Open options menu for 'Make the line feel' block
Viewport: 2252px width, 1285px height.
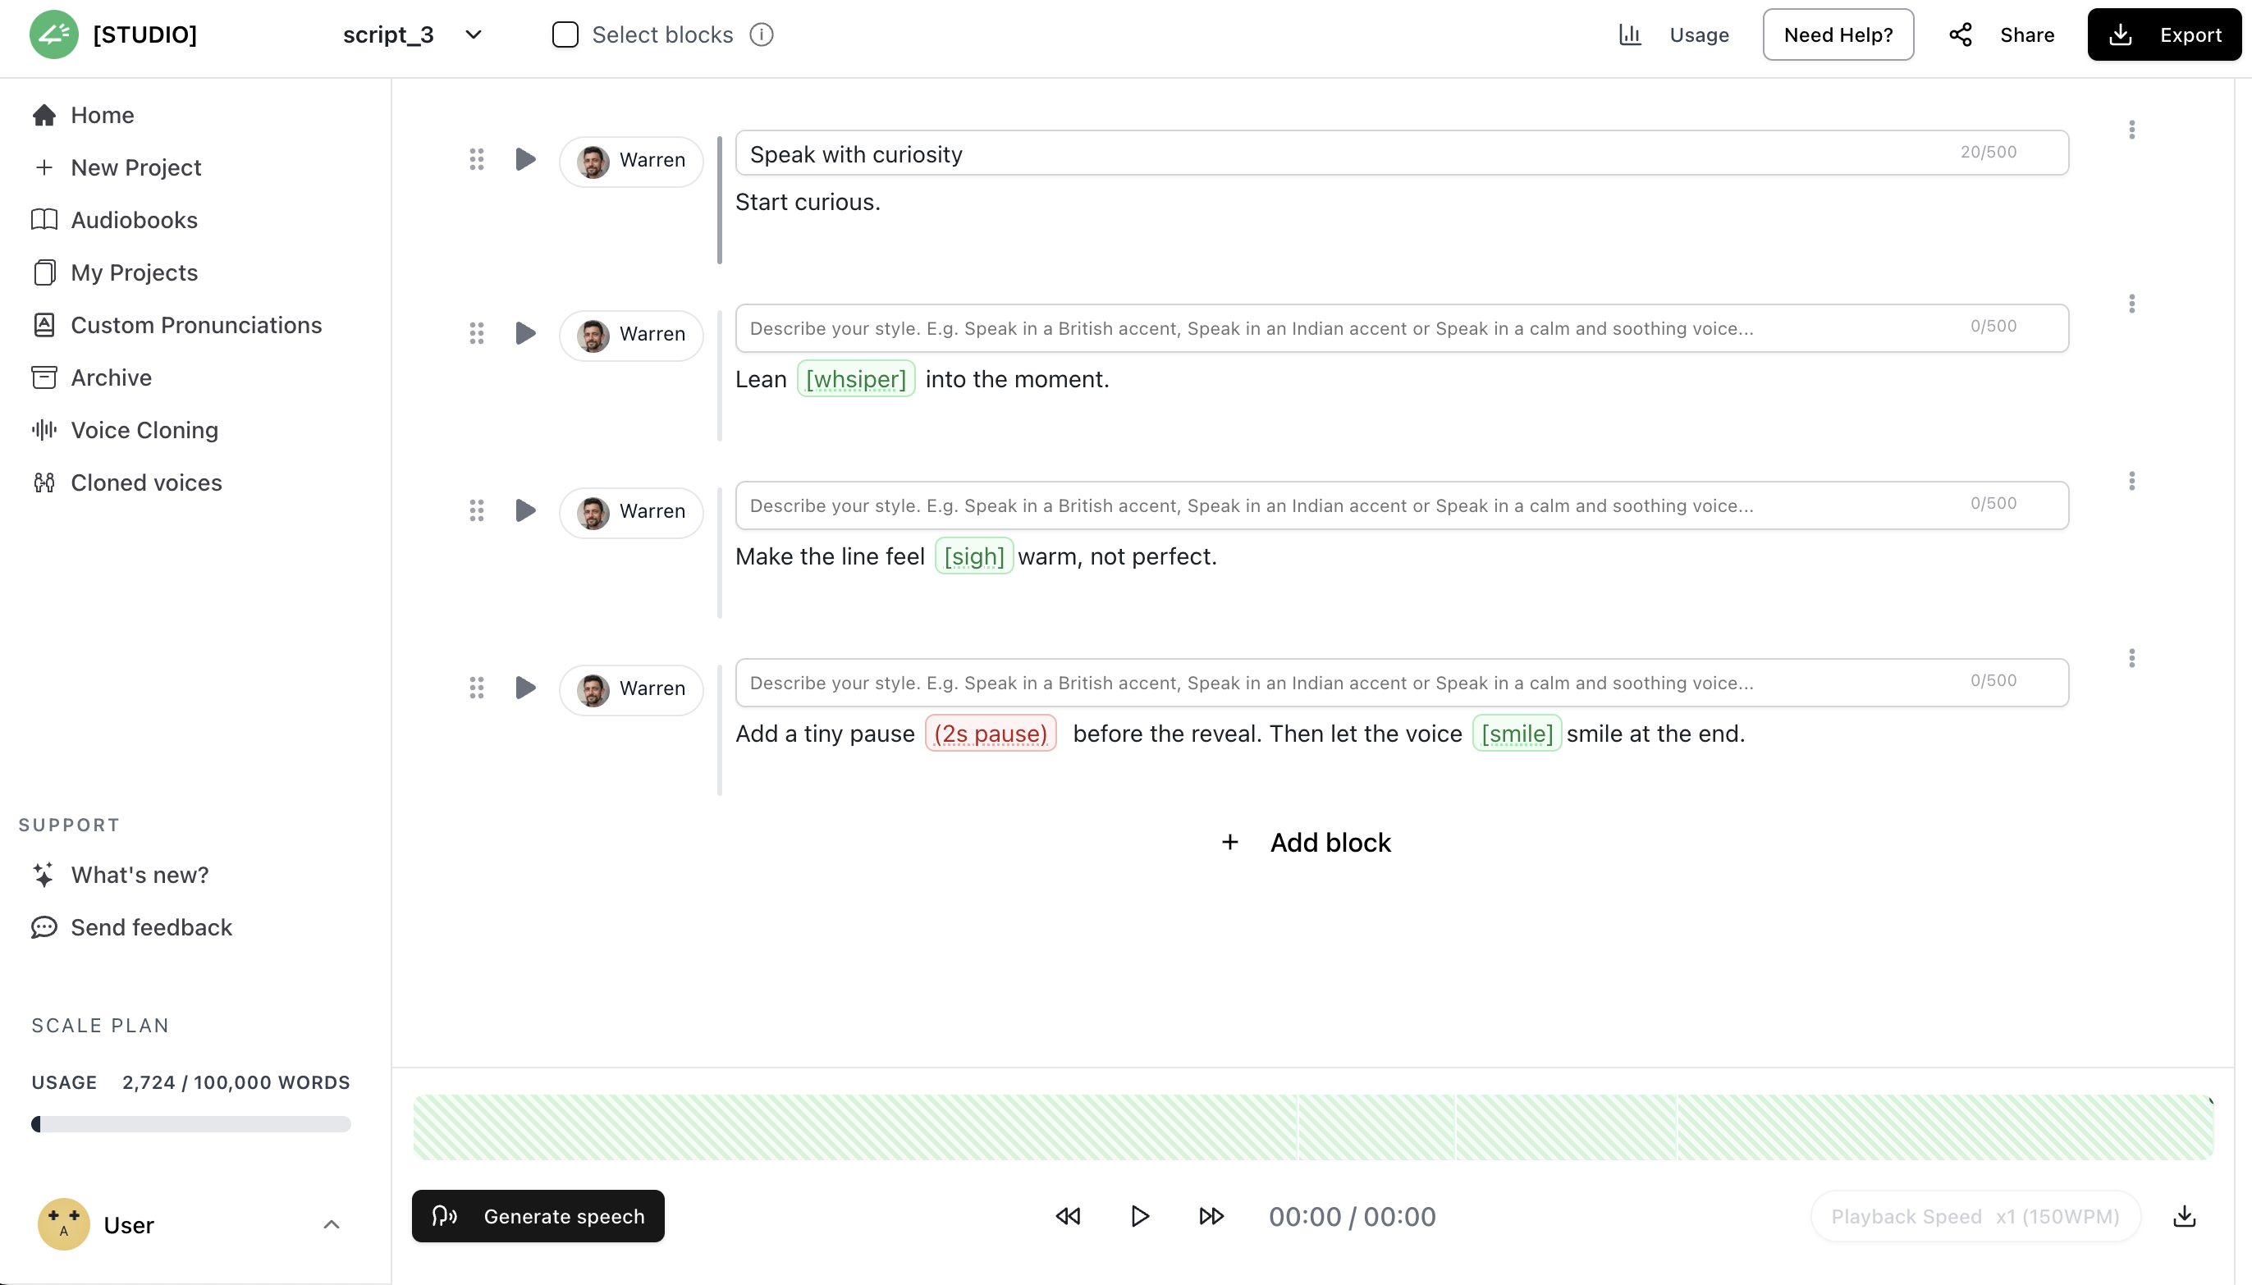pyautogui.click(x=2132, y=482)
